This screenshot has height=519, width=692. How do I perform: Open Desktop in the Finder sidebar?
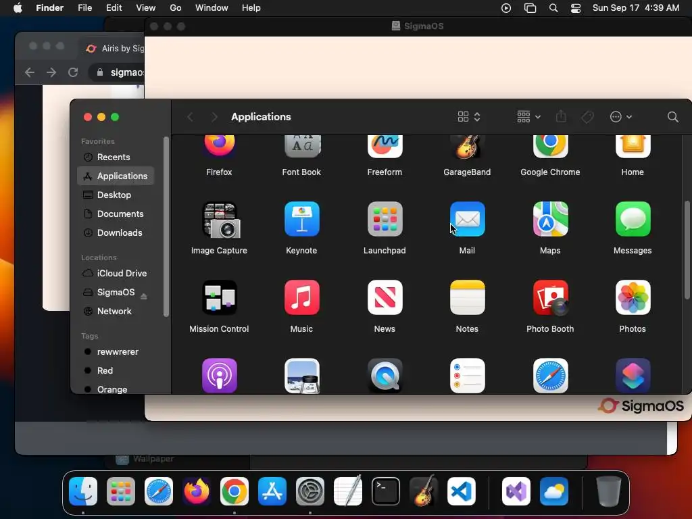point(116,195)
